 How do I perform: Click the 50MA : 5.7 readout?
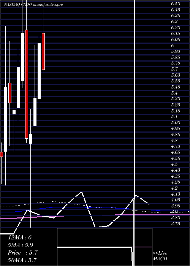pyautogui.click(x=22, y=260)
